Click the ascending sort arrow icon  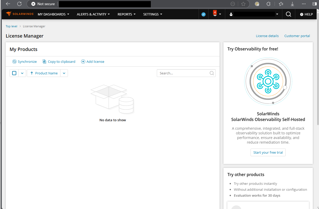(32, 73)
